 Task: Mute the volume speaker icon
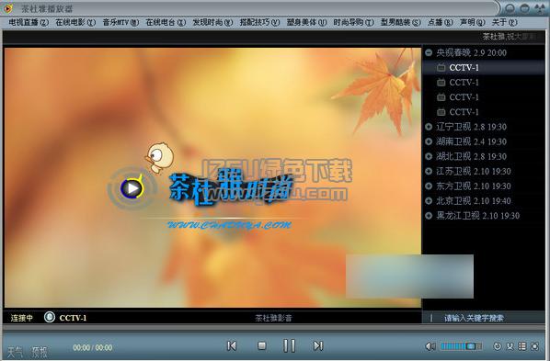tap(430, 346)
